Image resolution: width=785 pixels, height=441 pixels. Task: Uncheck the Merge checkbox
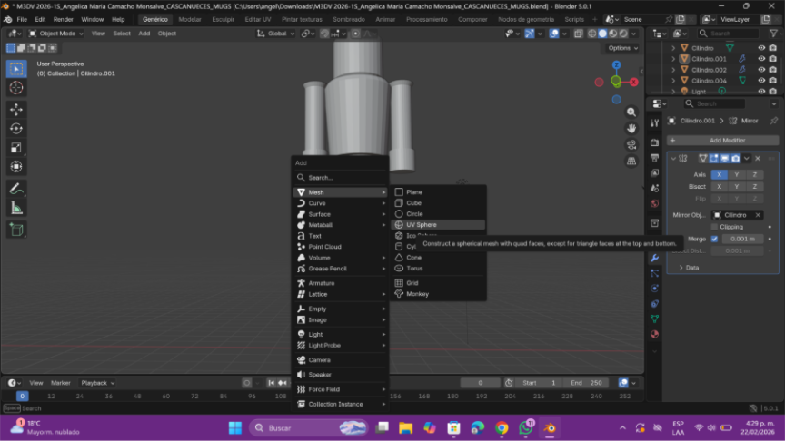(714, 239)
